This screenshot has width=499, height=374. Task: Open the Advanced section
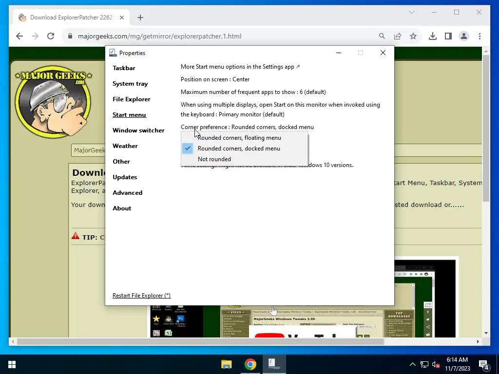127,193
